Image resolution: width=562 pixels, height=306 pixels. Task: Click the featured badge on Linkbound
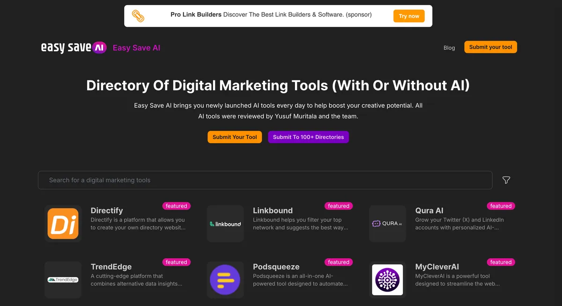(x=338, y=206)
